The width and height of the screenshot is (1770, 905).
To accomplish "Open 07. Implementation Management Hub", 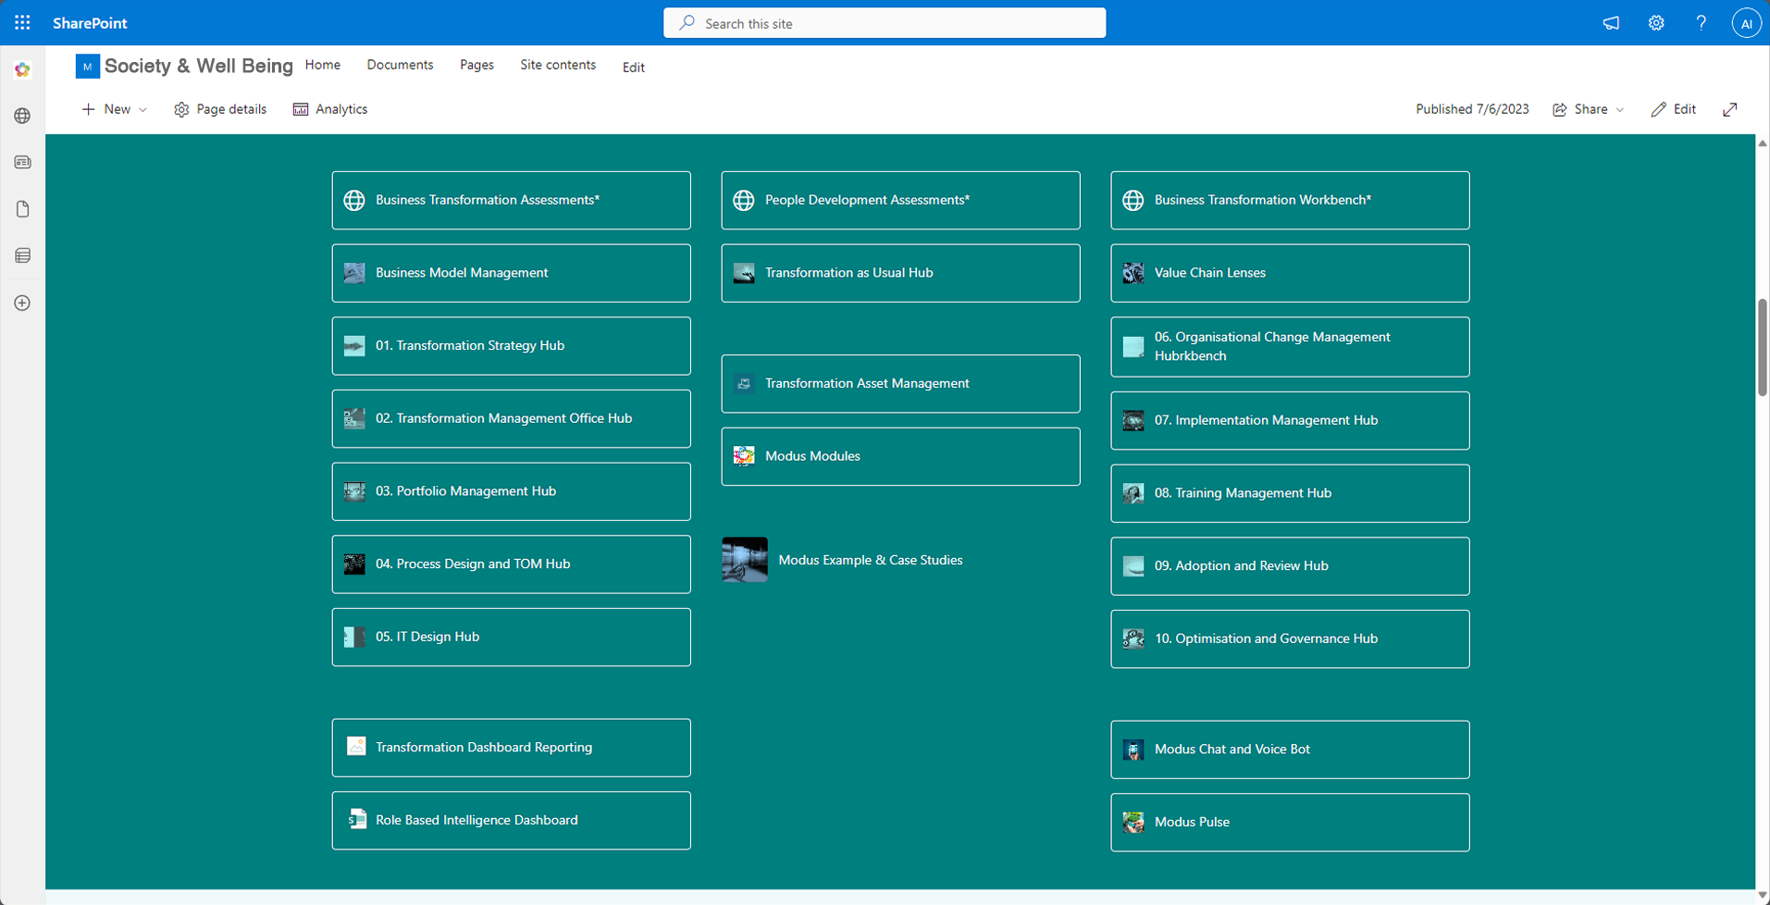I will [x=1291, y=421].
